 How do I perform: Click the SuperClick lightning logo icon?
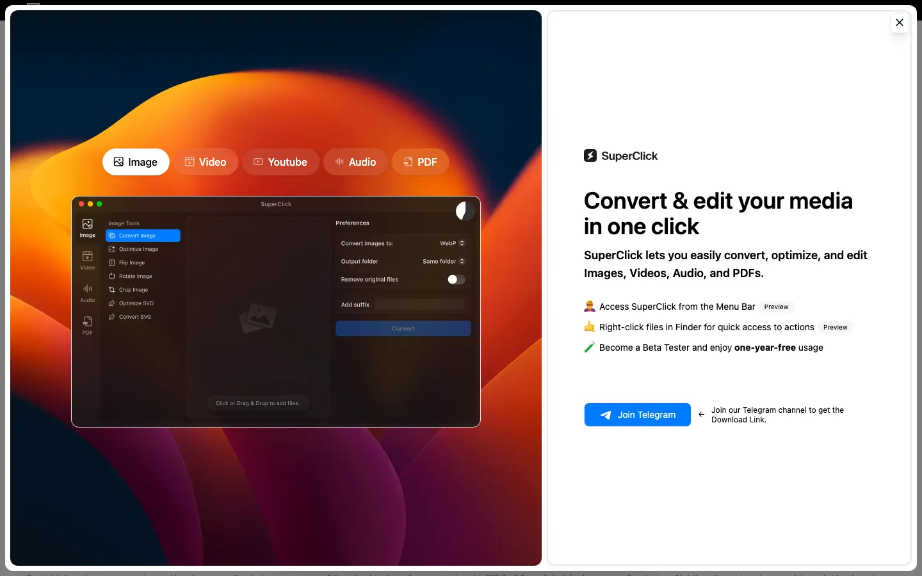point(590,156)
